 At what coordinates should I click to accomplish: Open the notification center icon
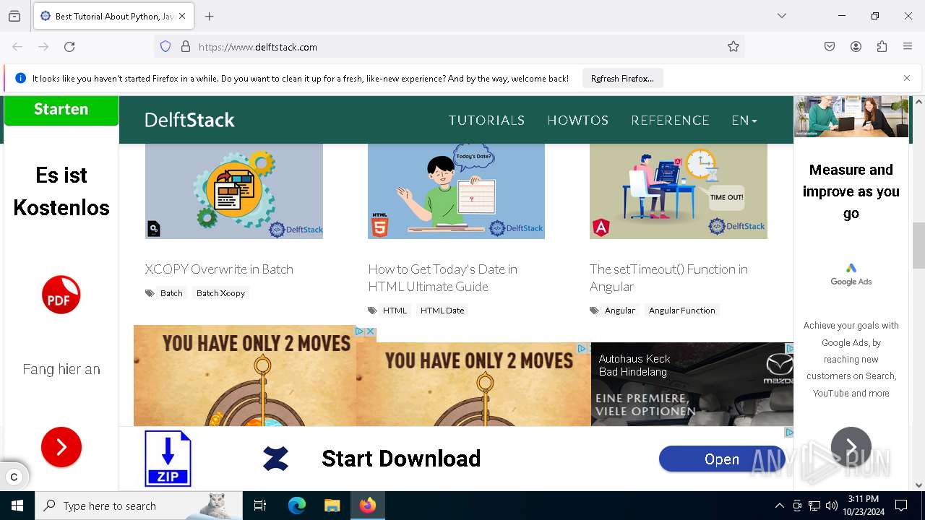(x=901, y=506)
